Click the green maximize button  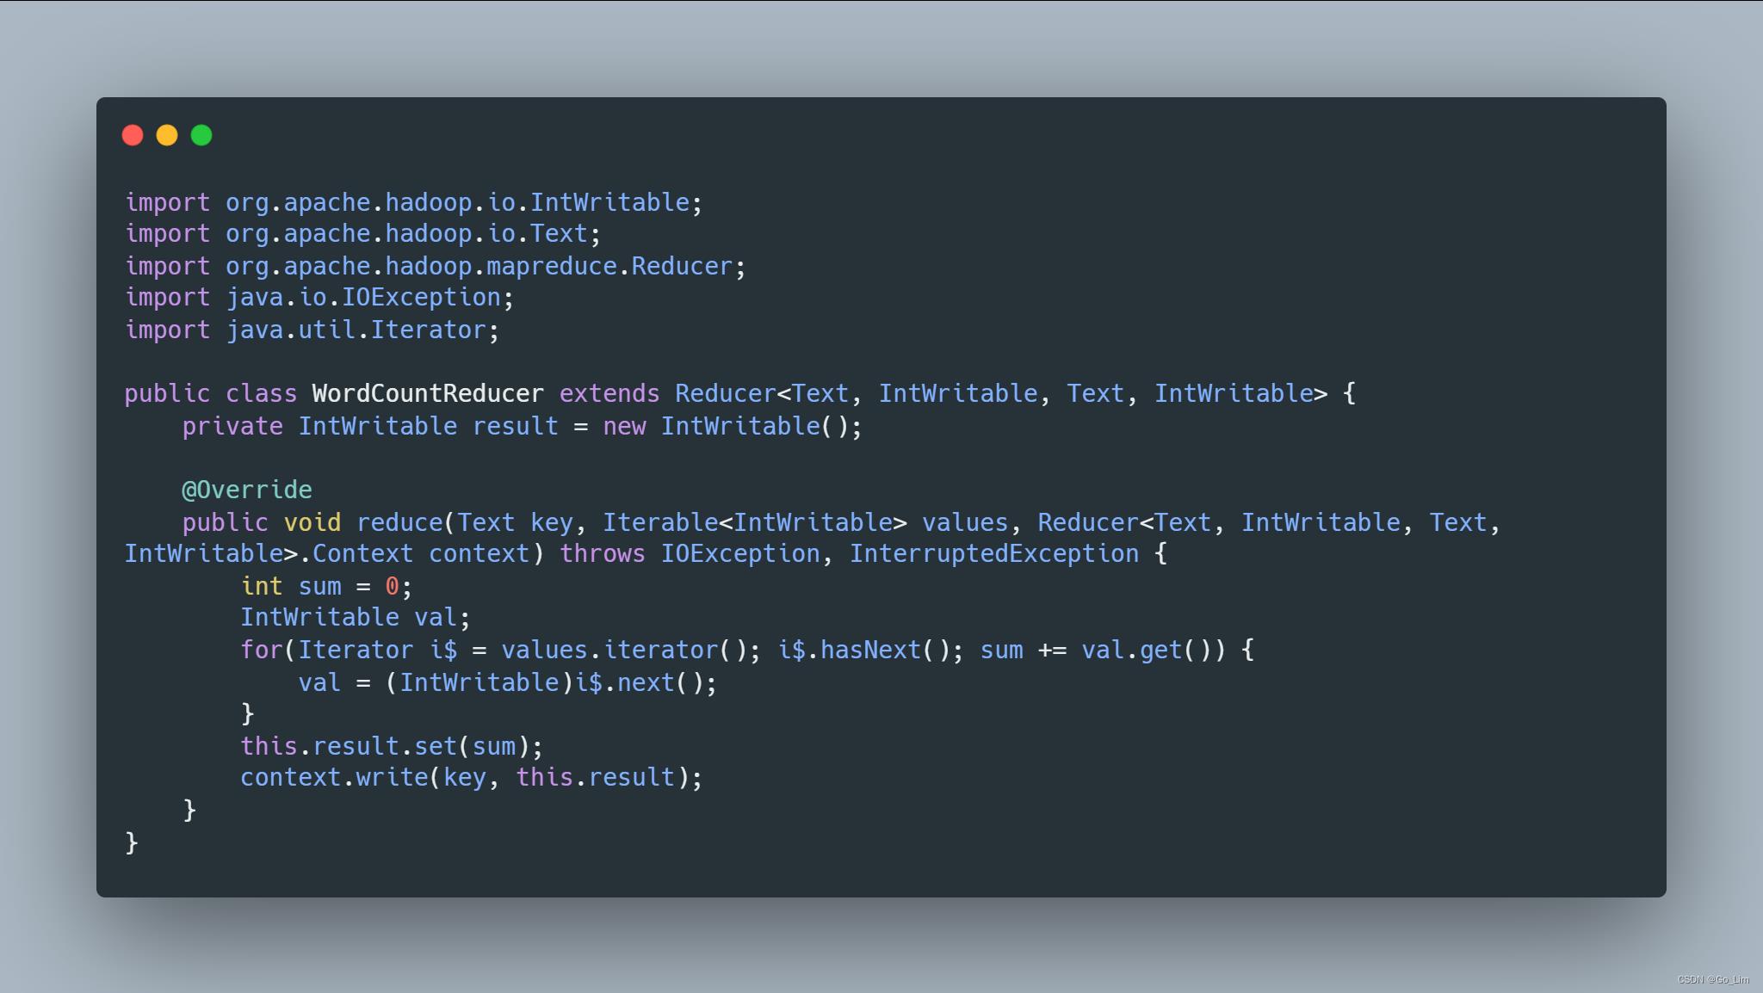tap(199, 136)
